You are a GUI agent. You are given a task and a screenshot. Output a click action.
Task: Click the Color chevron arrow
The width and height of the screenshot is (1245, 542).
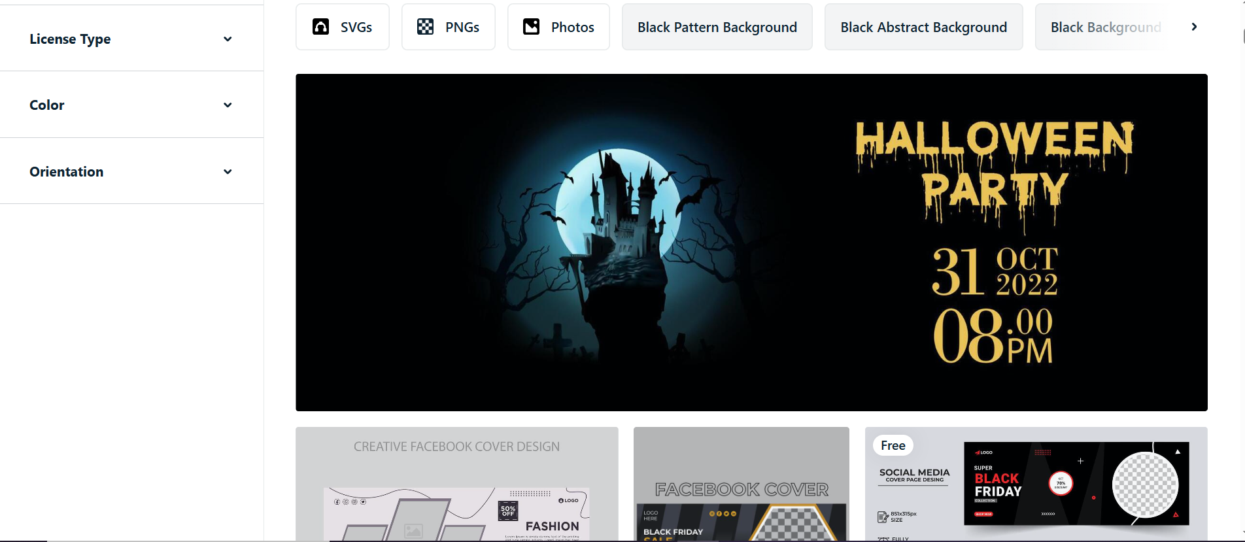[x=228, y=105]
